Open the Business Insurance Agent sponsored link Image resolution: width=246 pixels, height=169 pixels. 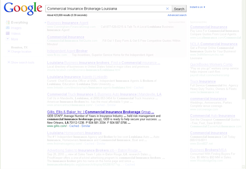point(68,23)
